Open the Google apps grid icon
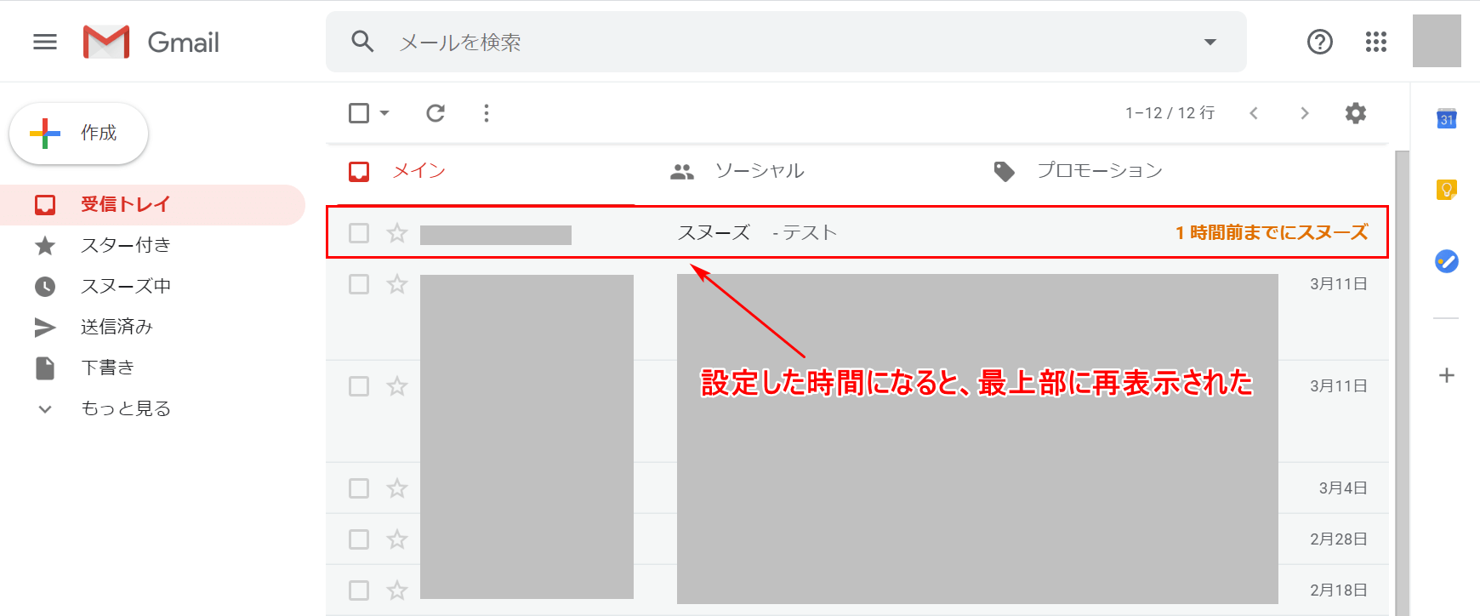Image resolution: width=1480 pixels, height=616 pixels. pyautogui.click(x=1375, y=42)
